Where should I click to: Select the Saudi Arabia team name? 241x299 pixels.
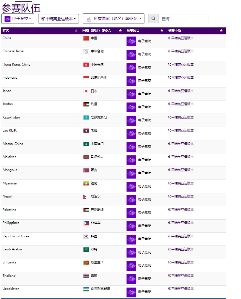click(x=12, y=249)
